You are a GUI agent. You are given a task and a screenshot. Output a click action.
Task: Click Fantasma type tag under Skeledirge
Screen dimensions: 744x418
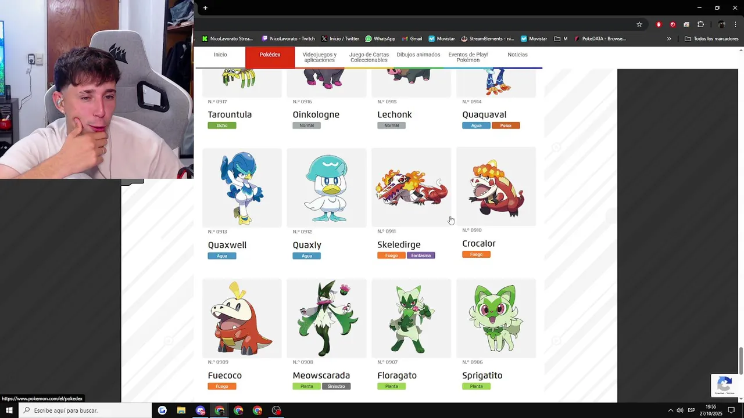click(421, 255)
